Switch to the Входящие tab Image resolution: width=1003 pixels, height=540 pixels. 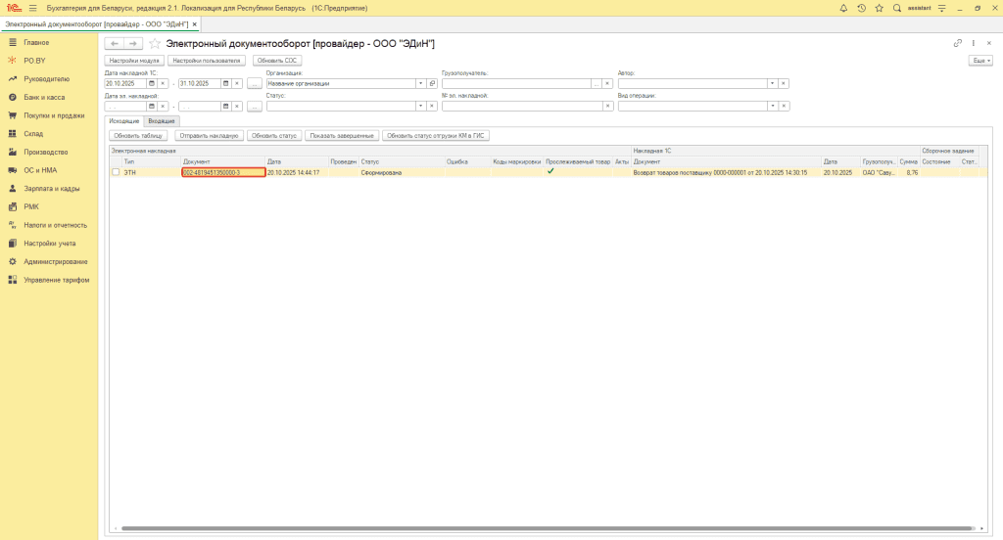tap(162, 120)
